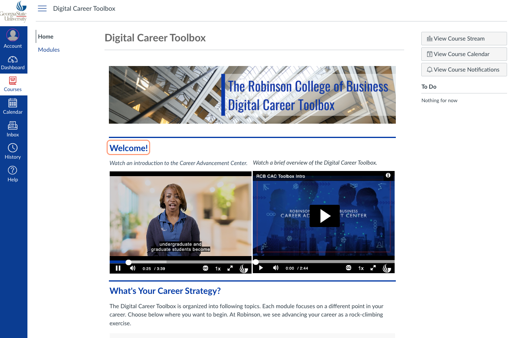This screenshot has height=338, width=521.
Task: Show info for the RCB CAC Toolbox Intro video
Action: (x=388, y=175)
